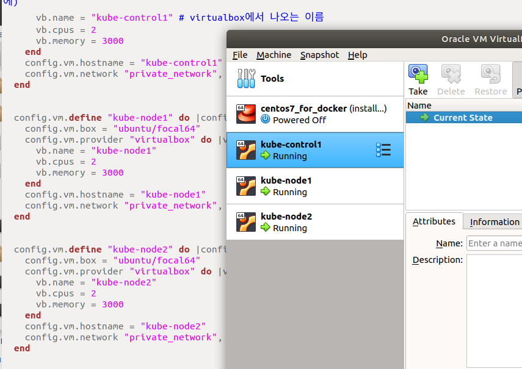The height and width of the screenshot is (369, 522).
Task: Select the centos7_for_docker virtual machine name
Action: pos(303,109)
